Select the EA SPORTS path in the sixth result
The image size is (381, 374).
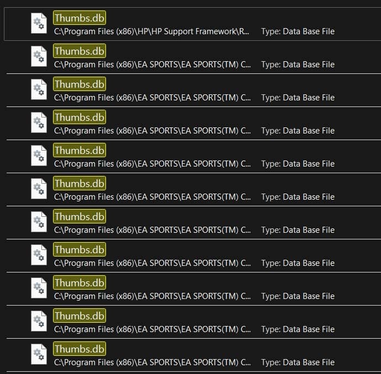pyautogui.click(x=152, y=197)
